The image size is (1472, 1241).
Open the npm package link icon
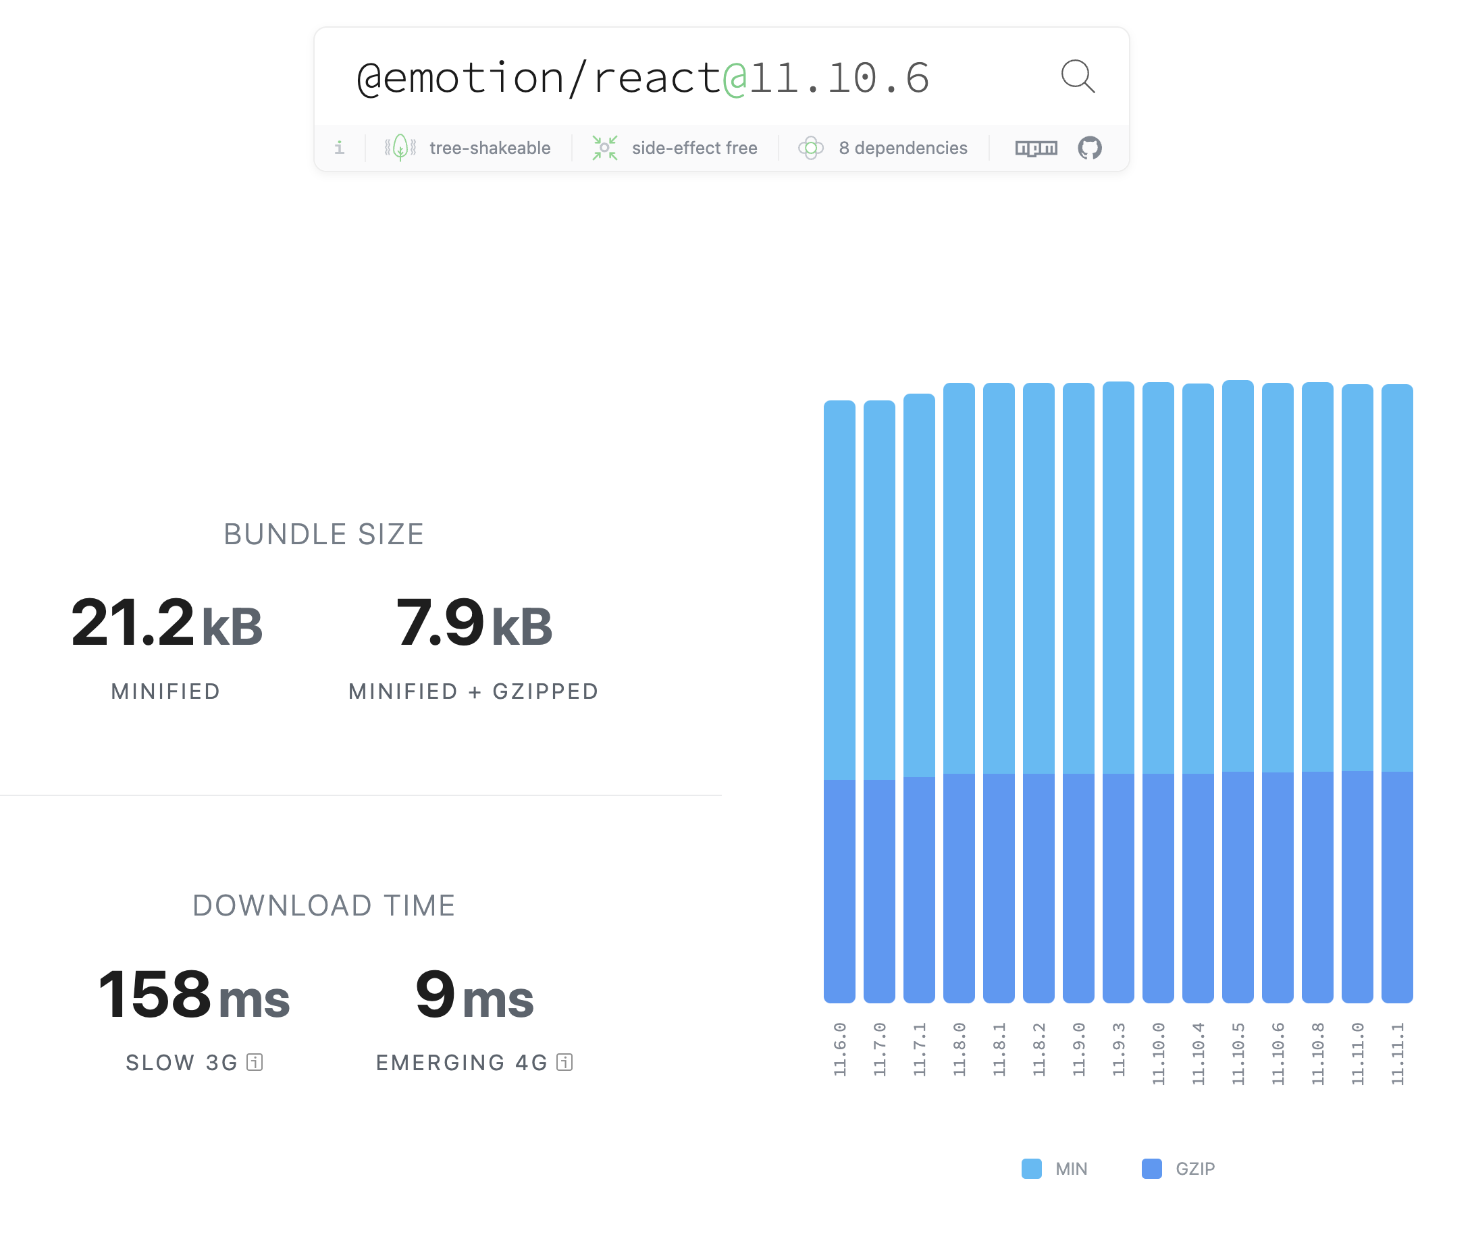[1036, 148]
